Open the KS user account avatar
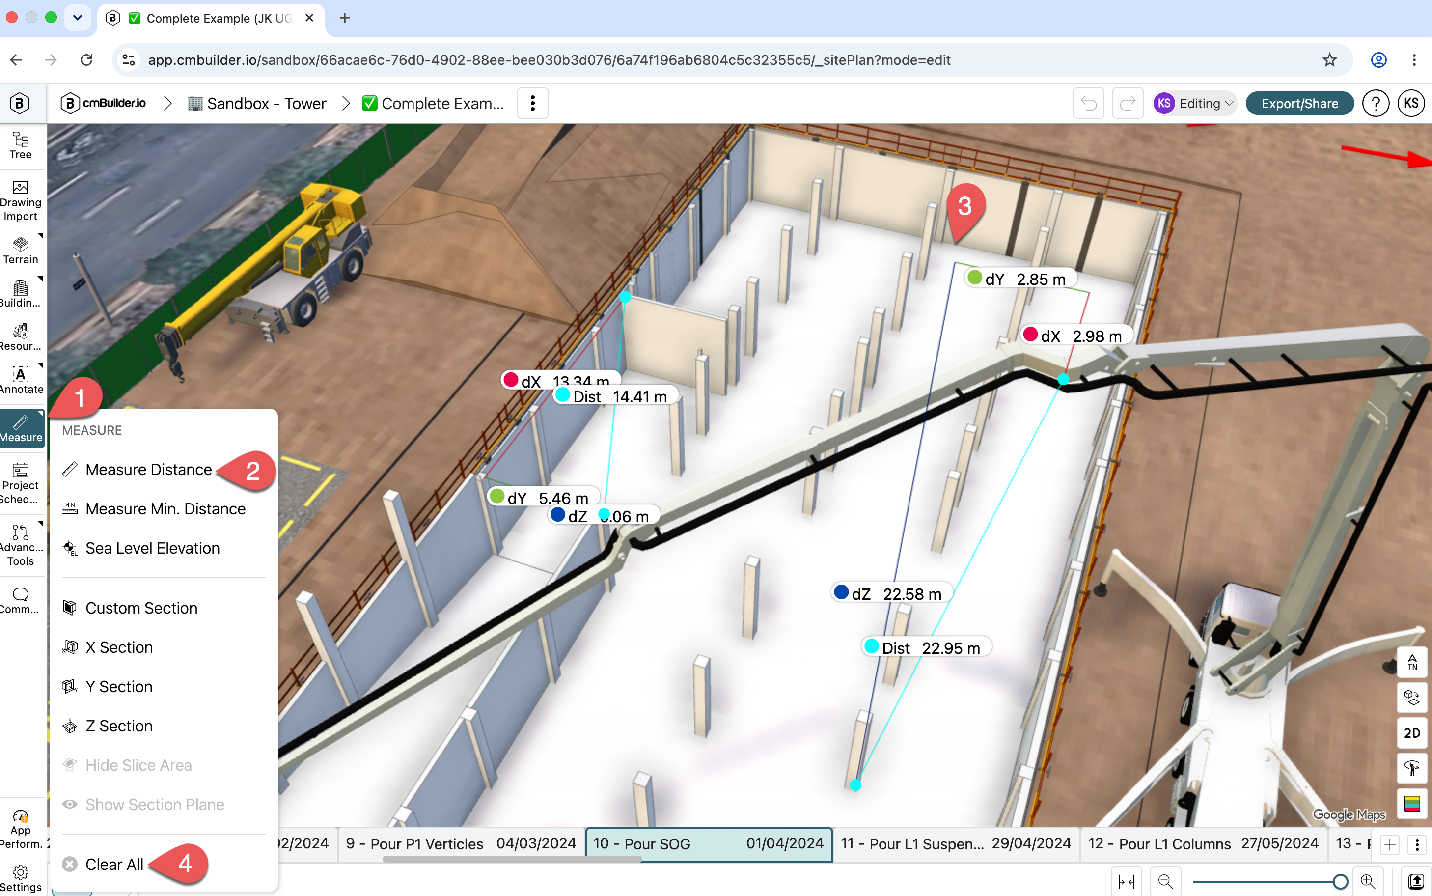Image resolution: width=1432 pixels, height=896 pixels. point(1411,103)
